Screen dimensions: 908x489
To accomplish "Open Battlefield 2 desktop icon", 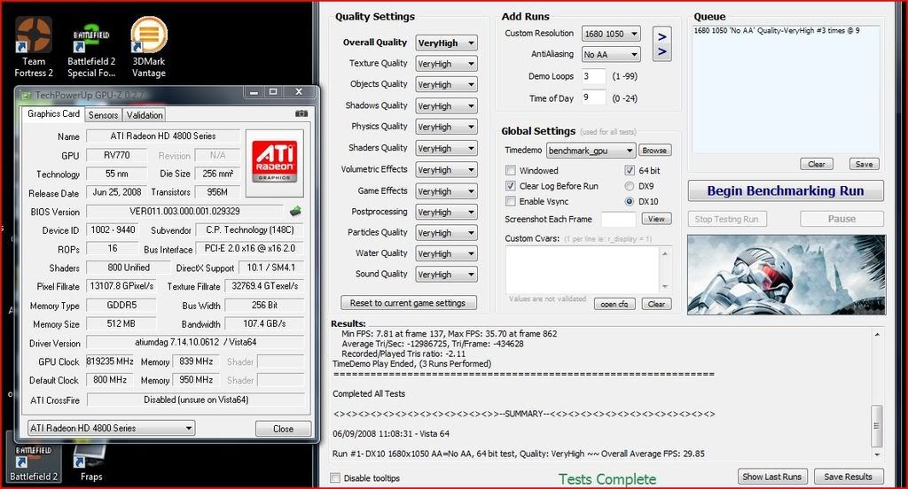I will pyautogui.click(x=33, y=455).
